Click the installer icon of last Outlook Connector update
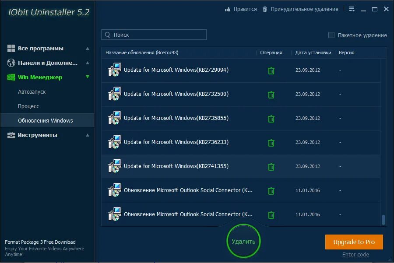This screenshot has width=394, height=263. (x=115, y=214)
